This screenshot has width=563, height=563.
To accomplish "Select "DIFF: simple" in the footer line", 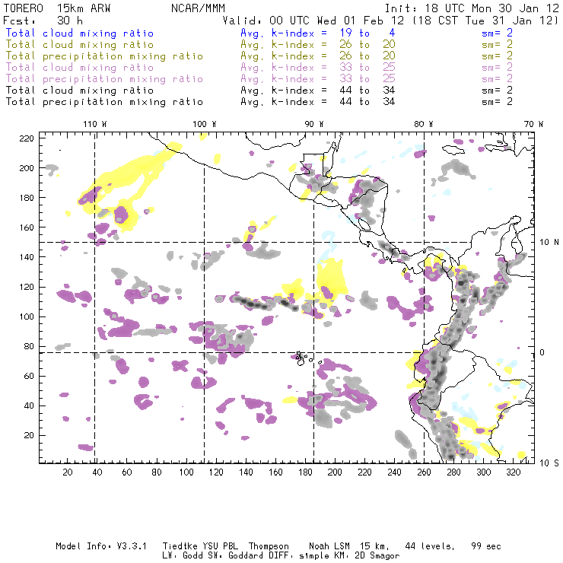I will tap(298, 556).
